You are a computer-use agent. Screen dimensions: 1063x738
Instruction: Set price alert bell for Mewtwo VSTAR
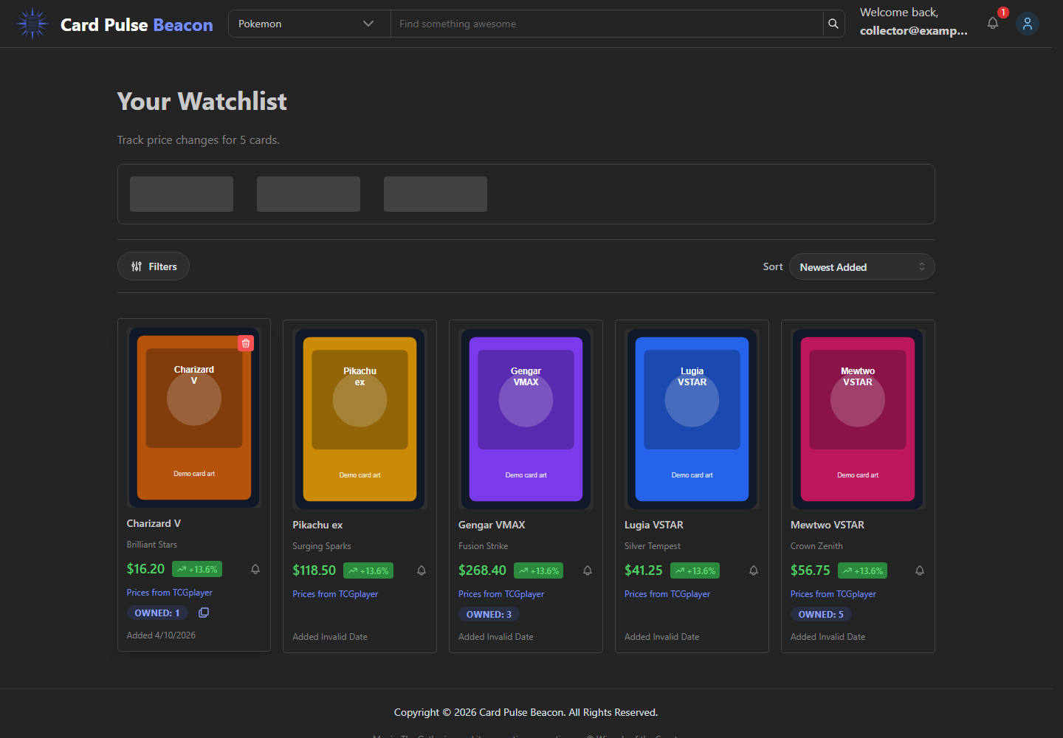tap(920, 570)
